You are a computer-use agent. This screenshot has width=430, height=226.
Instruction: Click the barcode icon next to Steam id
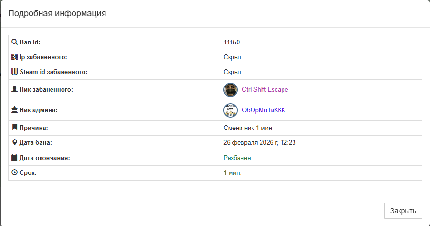[x=14, y=72]
